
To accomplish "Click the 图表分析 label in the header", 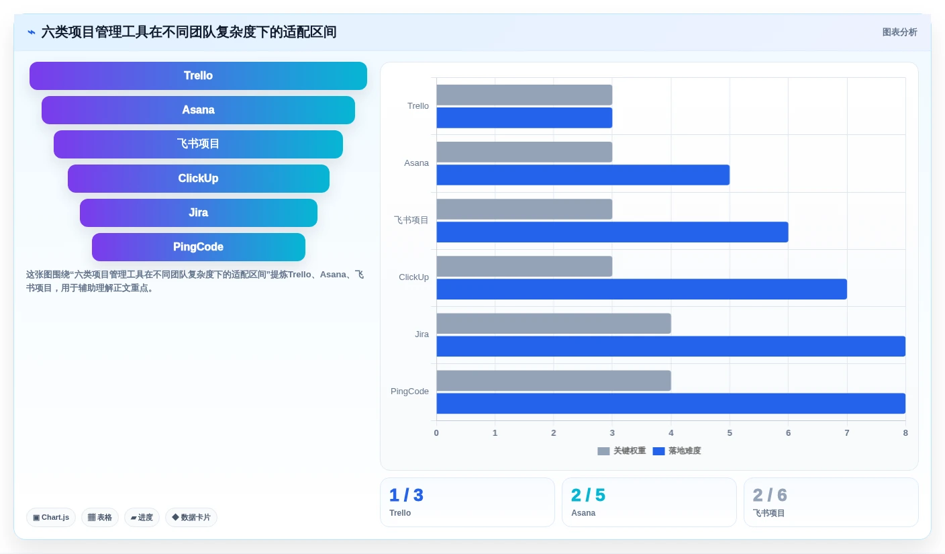I will [899, 32].
